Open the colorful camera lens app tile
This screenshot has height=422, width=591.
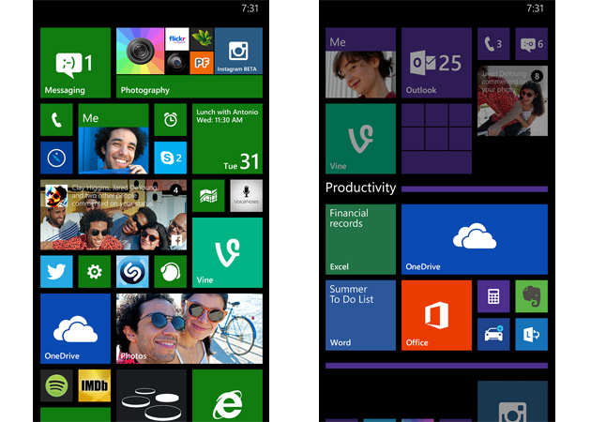(140, 51)
